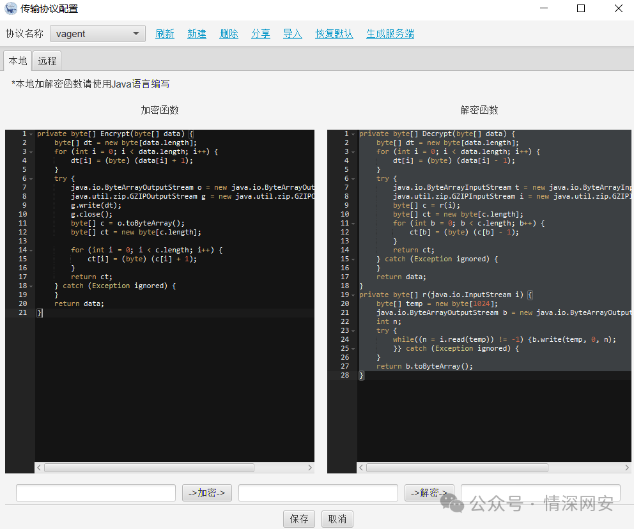Switch to the 远程 tab
634x529 pixels.
(x=47, y=61)
